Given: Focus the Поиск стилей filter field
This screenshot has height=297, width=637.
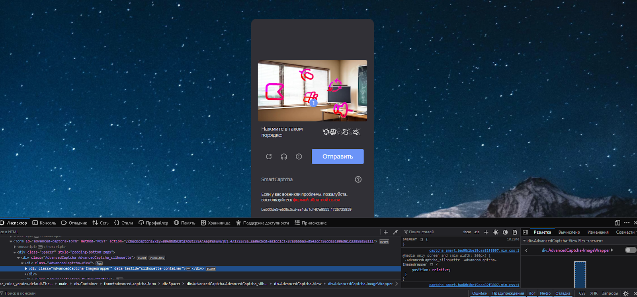Looking at the screenshot, I should pos(432,232).
